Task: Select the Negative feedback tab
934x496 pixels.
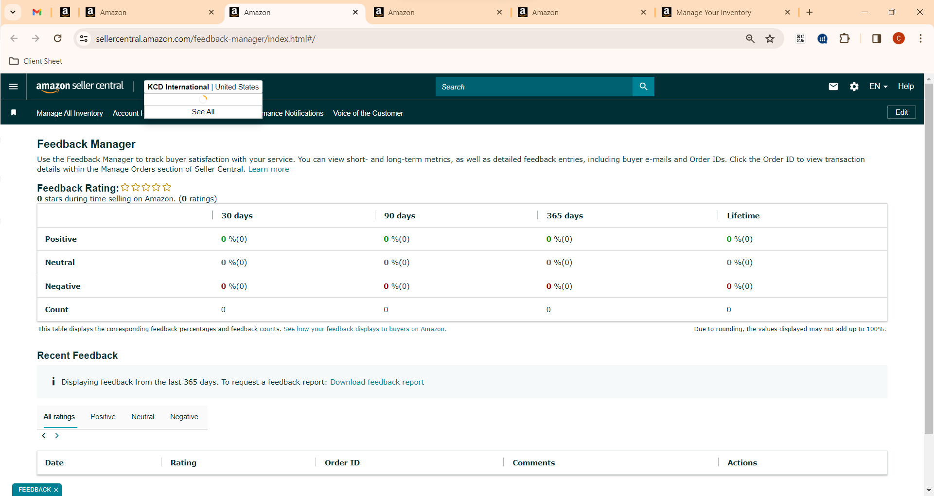Action: (184, 417)
